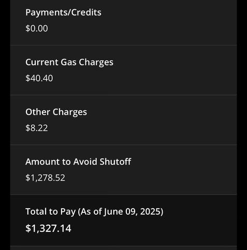This screenshot has width=247, height=250.
Task: Select the $8.22 other charges amount
Action: [x=37, y=128]
